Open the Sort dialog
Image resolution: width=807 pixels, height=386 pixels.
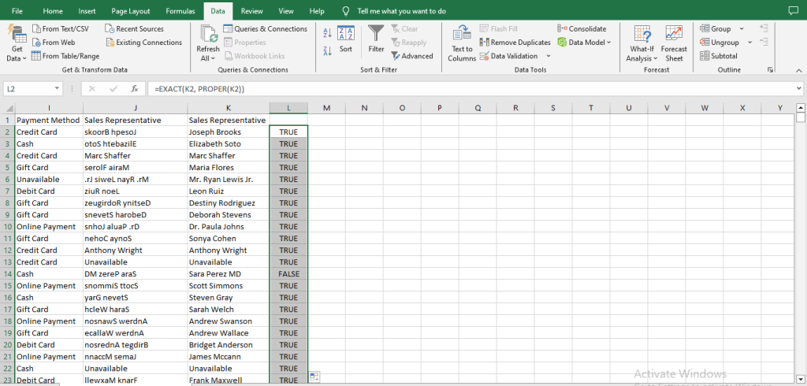pos(346,39)
